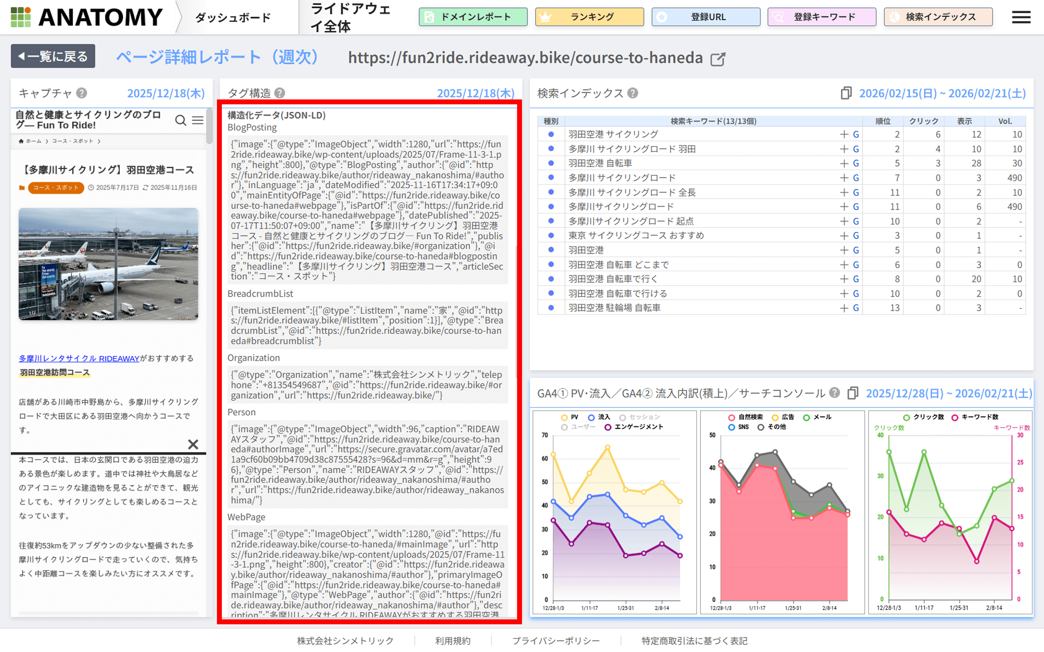Click G icon for 羽田空港 サイクリング keyword

(x=856, y=134)
